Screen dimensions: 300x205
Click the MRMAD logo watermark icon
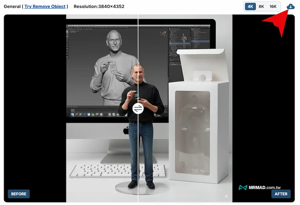[243, 188]
